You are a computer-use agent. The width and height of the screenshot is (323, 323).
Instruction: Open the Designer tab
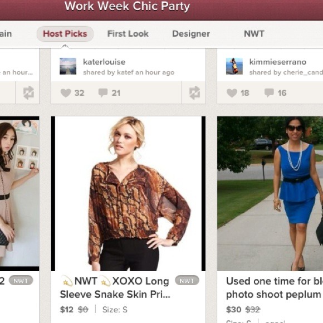click(191, 34)
